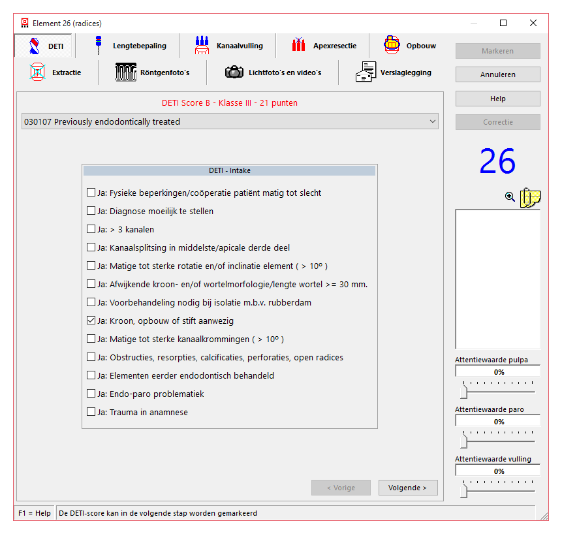562x534 pixels.
Task: Open the notes pages icon beside magnifier
Action: coord(530,197)
